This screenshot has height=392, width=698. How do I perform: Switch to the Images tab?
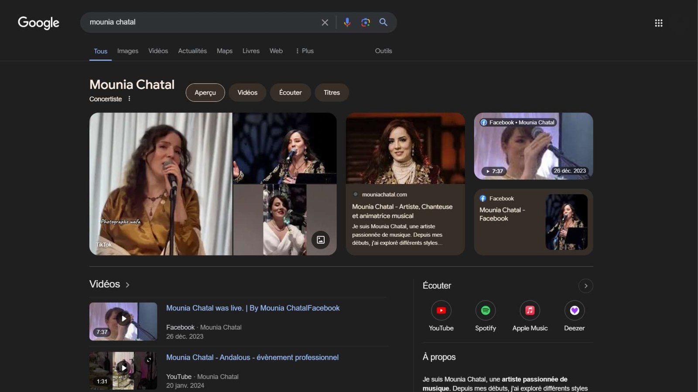(127, 51)
